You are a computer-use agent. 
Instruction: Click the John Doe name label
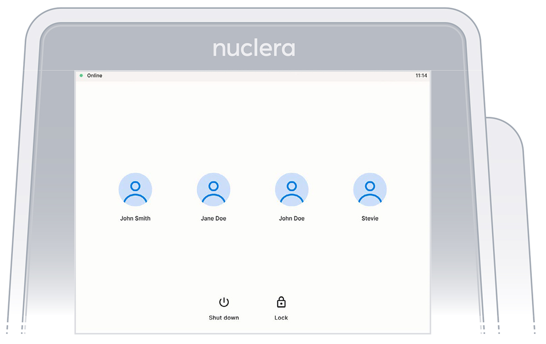292,219
